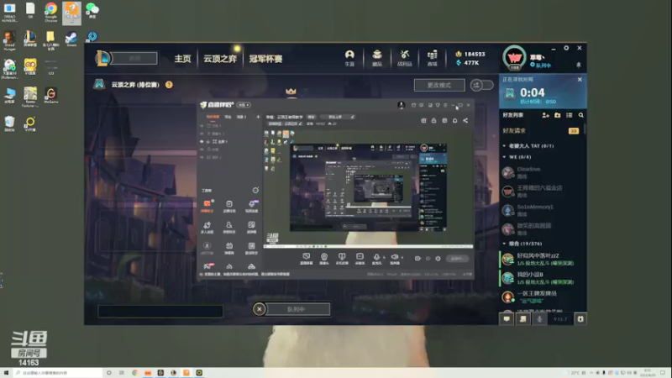
Task: Click the League logo play button
Action: (x=102, y=58)
